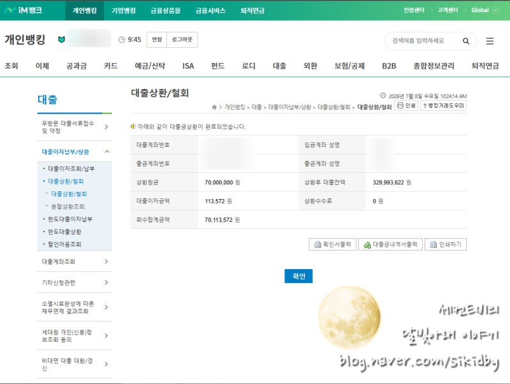510x384 pixels.
Task: Expand 대출계좌조회 sidebar section
Action: (75, 262)
